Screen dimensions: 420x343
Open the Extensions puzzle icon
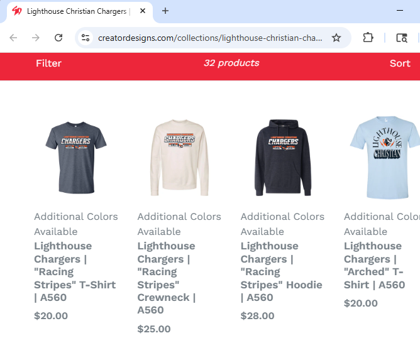(368, 38)
